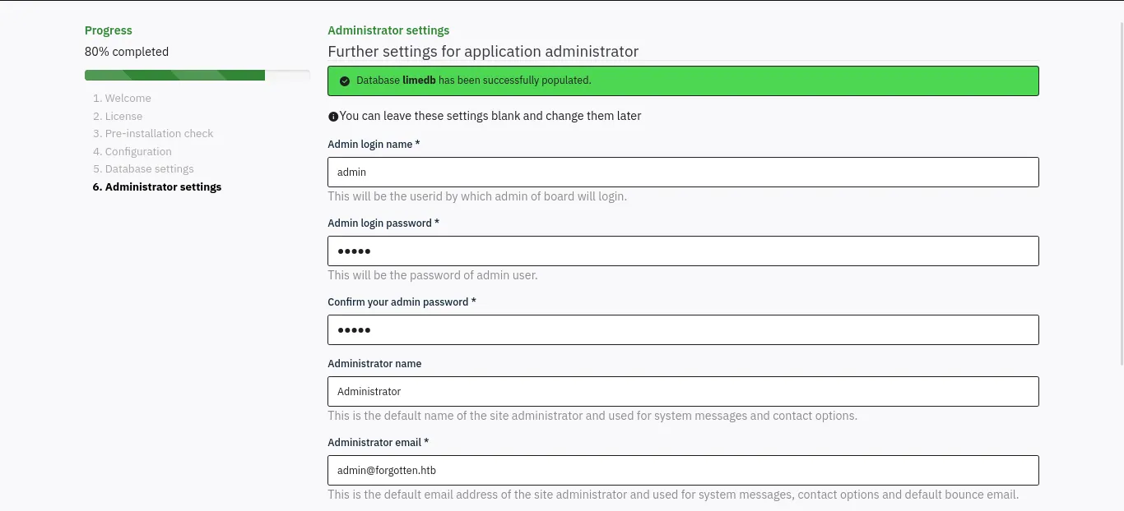Viewport: 1124px width, 511px height.
Task: Click the green 'Administrator settings' heading
Action: click(388, 30)
